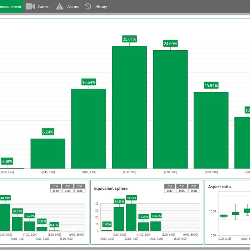Viewport: 250px width, 250px height.
Task: Click the D90 0.98 badge in Equivalent sphere
Action: tap(194, 189)
